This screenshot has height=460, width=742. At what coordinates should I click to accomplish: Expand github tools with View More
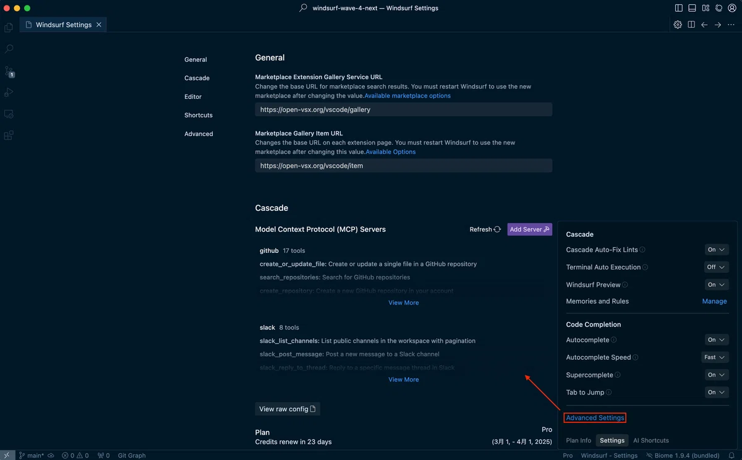(403, 303)
